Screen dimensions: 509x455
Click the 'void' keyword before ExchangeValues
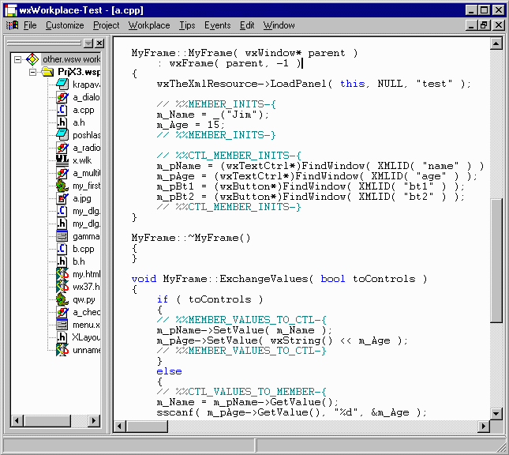pos(144,279)
